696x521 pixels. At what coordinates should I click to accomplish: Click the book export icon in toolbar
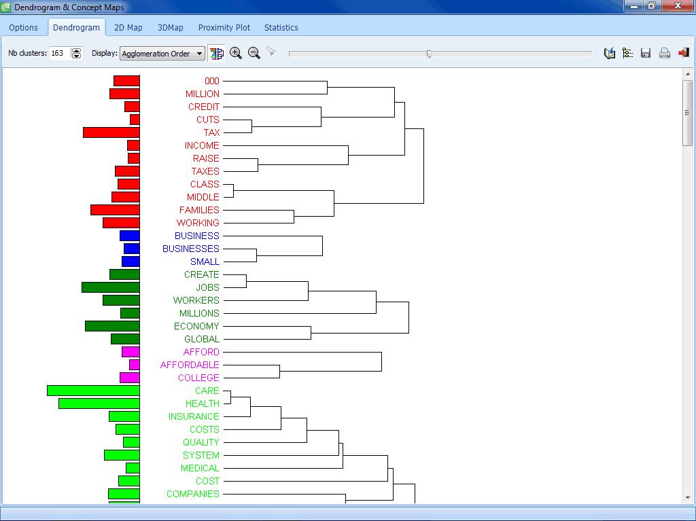[610, 53]
